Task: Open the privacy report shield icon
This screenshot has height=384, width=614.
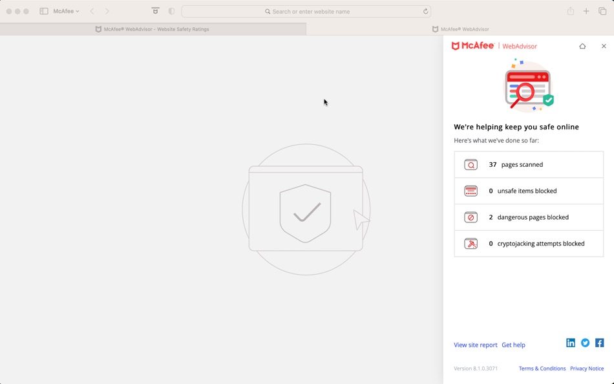Action: (x=171, y=12)
